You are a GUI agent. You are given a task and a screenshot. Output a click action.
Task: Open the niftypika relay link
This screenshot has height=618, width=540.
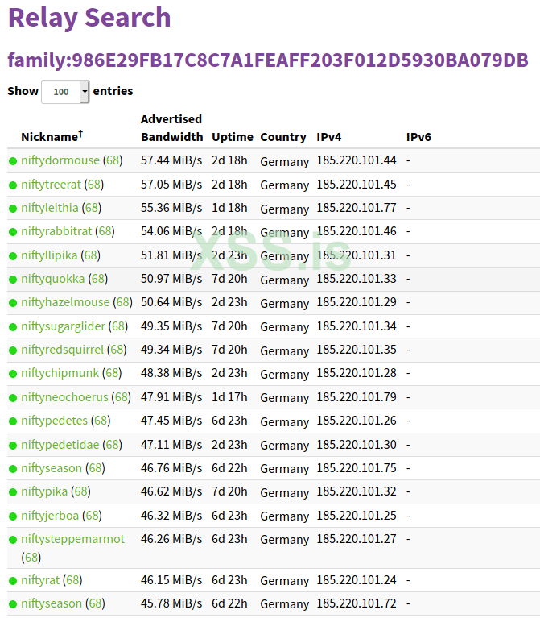[x=44, y=491]
